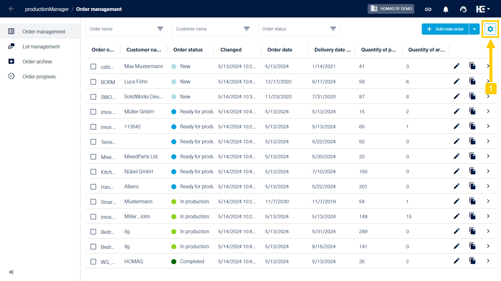Go to Lot management
This screenshot has width=501, height=281.
click(41, 47)
